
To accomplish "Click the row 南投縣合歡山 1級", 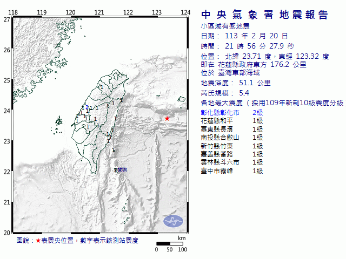I will click(232, 138).
